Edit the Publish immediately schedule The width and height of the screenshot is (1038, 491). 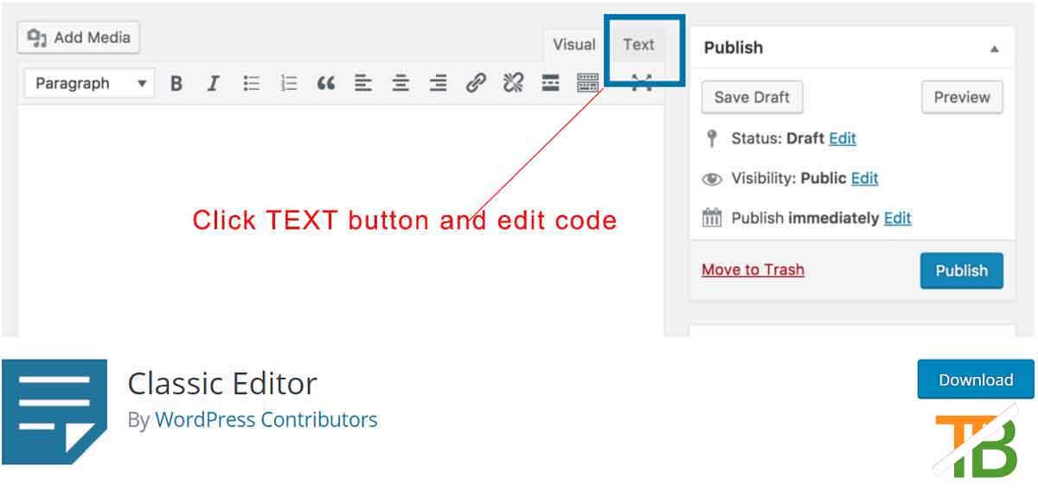pos(898,218)
